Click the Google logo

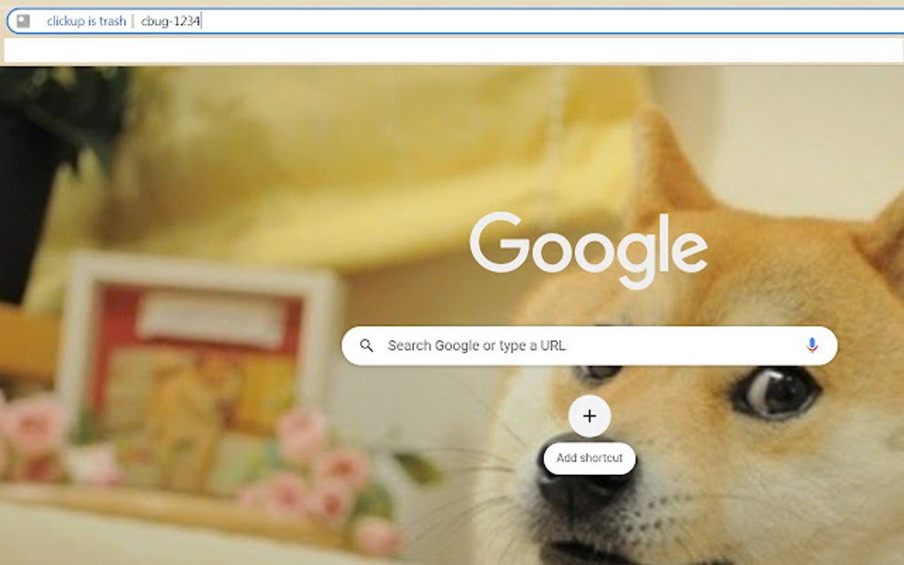[588, 250]
